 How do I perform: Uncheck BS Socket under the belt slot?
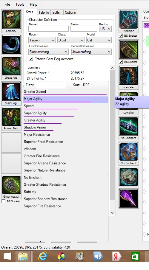pos(121,62)
